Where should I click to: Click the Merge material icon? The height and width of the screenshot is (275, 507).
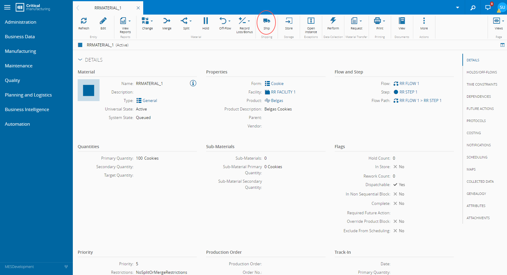[167, 21]
